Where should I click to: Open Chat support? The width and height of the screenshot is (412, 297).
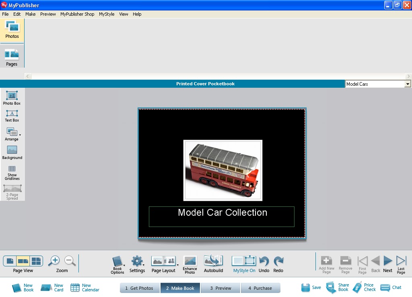pyautogui.click(x=391, y=287)
